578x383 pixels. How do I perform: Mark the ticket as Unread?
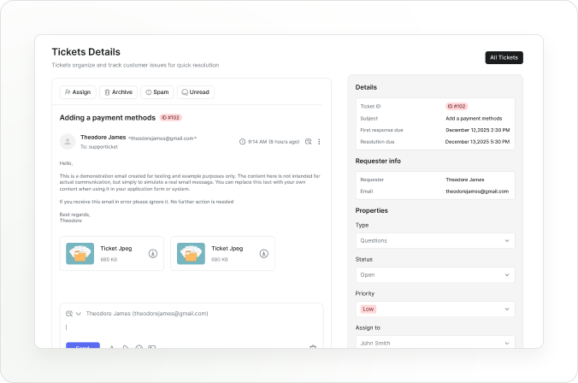196,92
